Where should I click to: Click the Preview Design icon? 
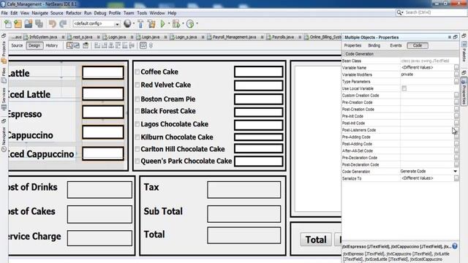pos(86,45)
